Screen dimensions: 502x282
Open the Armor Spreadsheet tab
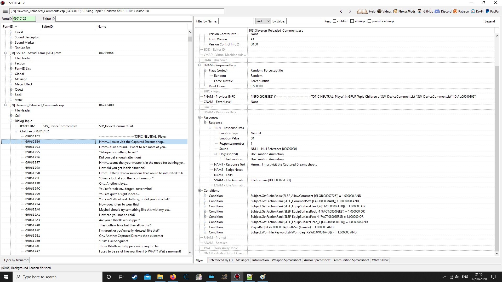click(317, 260)
